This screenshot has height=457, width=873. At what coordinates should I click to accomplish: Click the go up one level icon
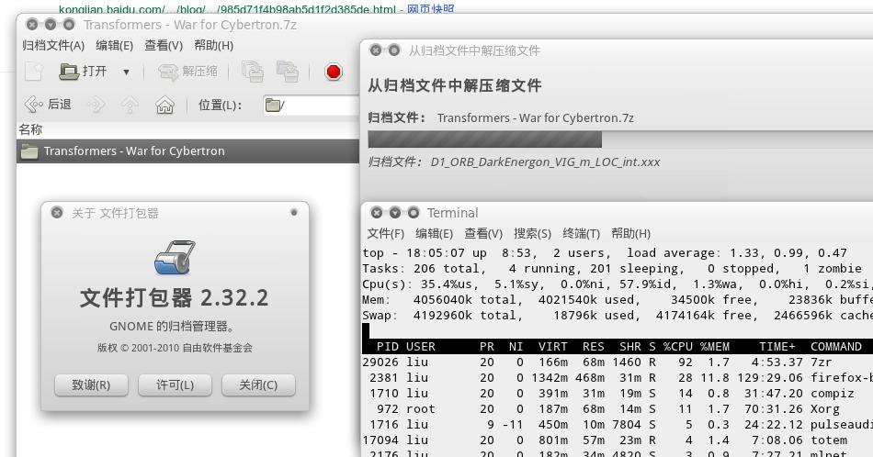click(130, 105)
